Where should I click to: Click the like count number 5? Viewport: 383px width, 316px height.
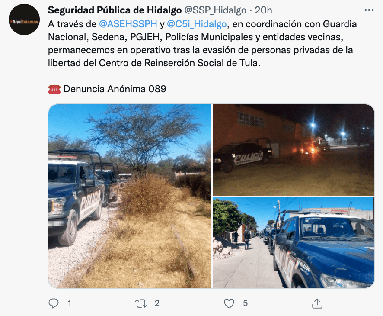[245, 303]
